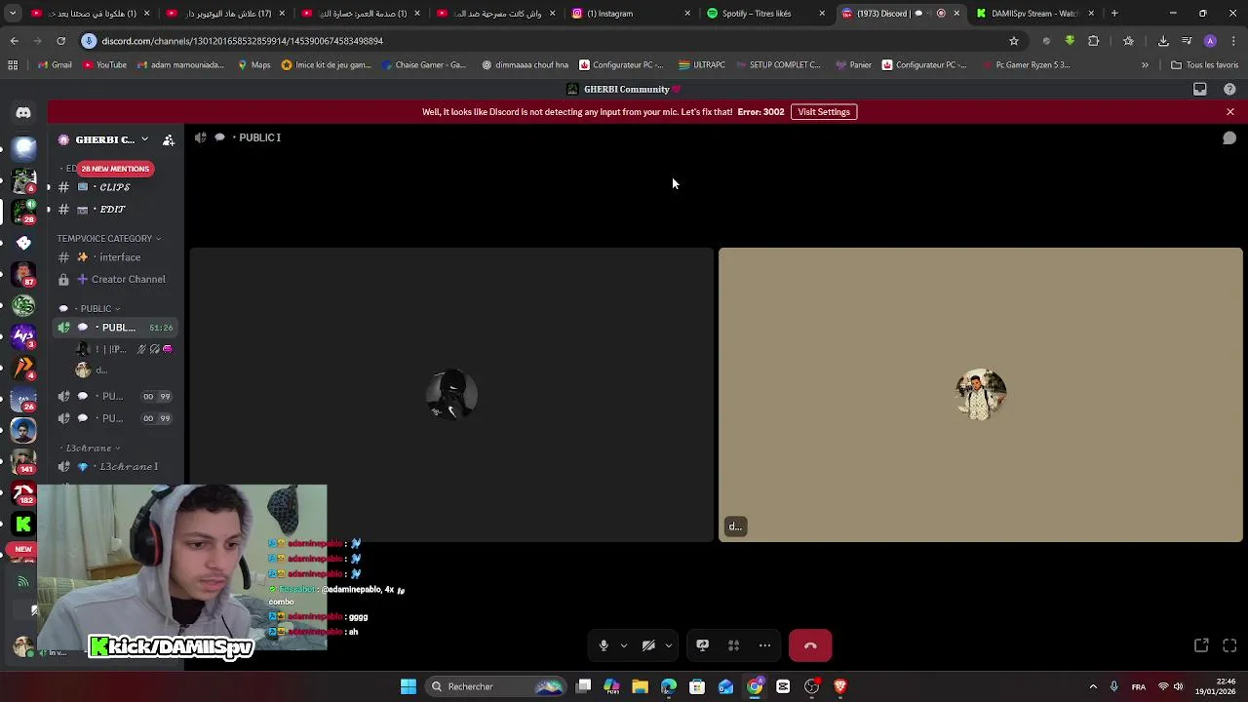Open CapCut from the taskbar
Viewport: 1248px width, 702px height.
pos(783,686)
